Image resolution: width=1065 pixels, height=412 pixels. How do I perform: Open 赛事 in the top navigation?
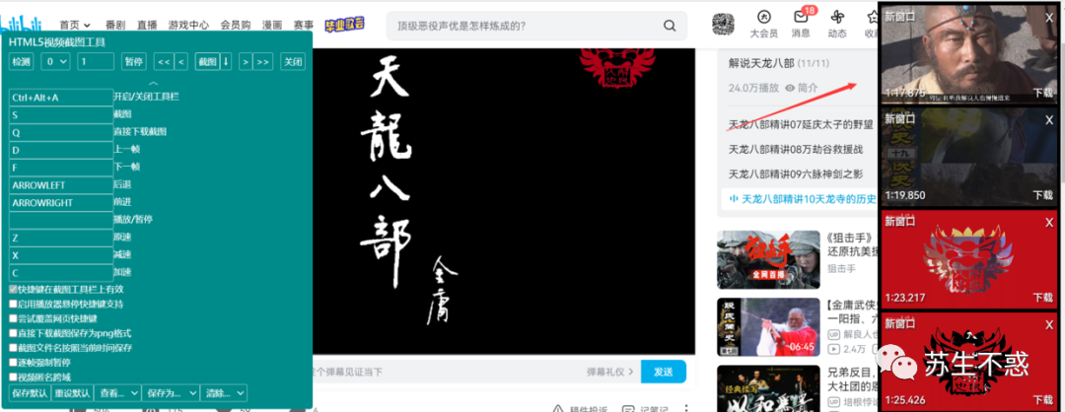(304, 25)
